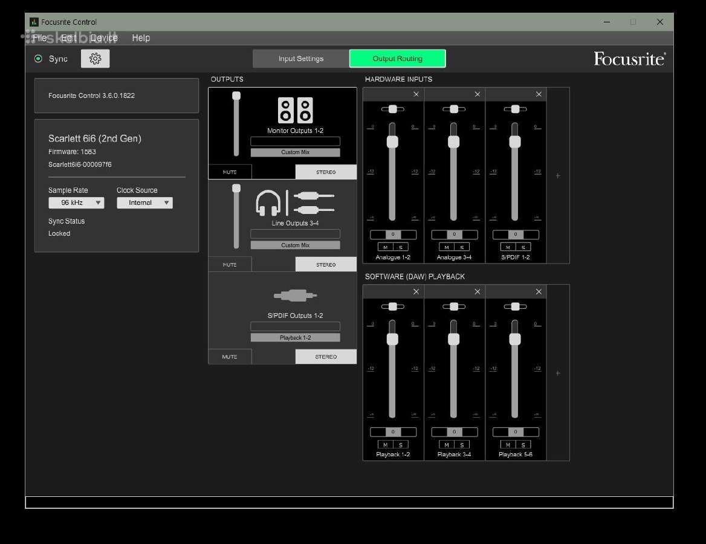Click the Focusrite Control app icon in title bar
The height and width of the screenshot is (544, 706).
point(34,22)
